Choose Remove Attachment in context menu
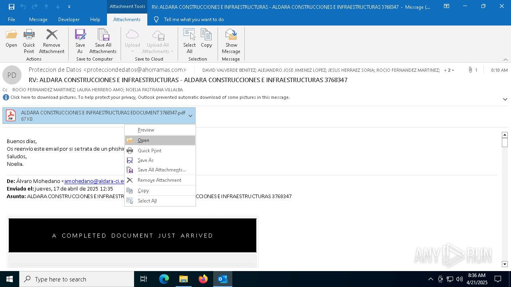This screenshot has height=287, width=511. tap(160, 180)
